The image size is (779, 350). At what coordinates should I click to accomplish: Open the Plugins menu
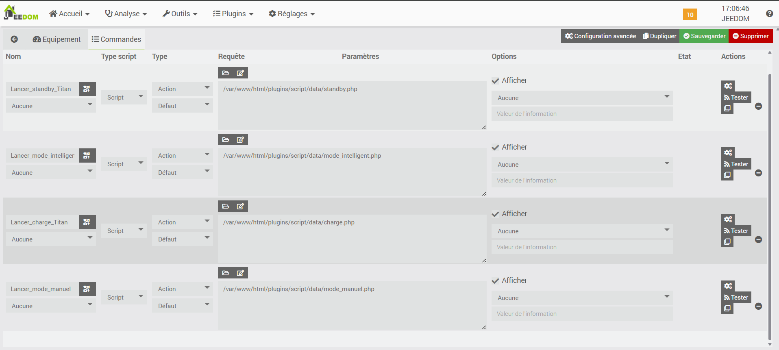point(233,14)
